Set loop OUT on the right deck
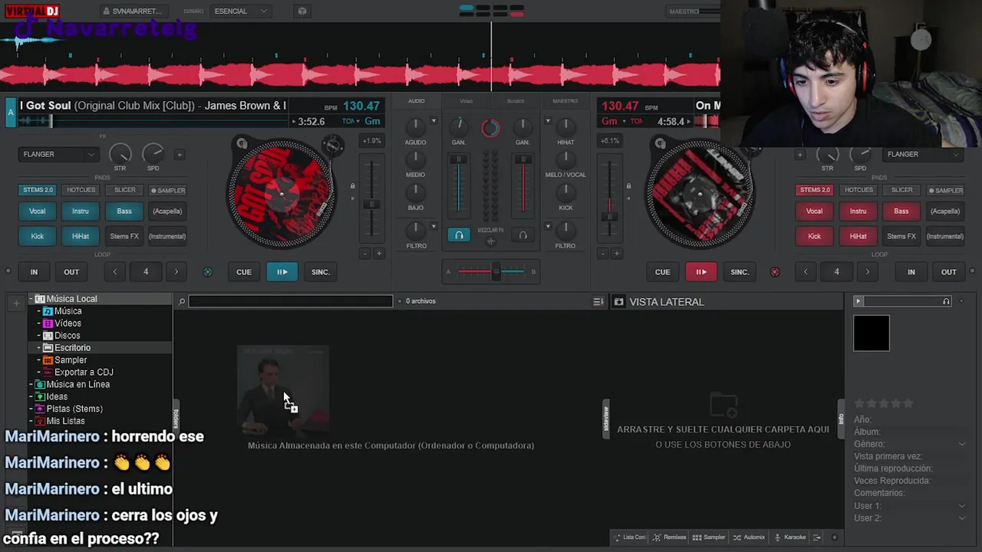982x552 pixels. [x=949, y=272]
